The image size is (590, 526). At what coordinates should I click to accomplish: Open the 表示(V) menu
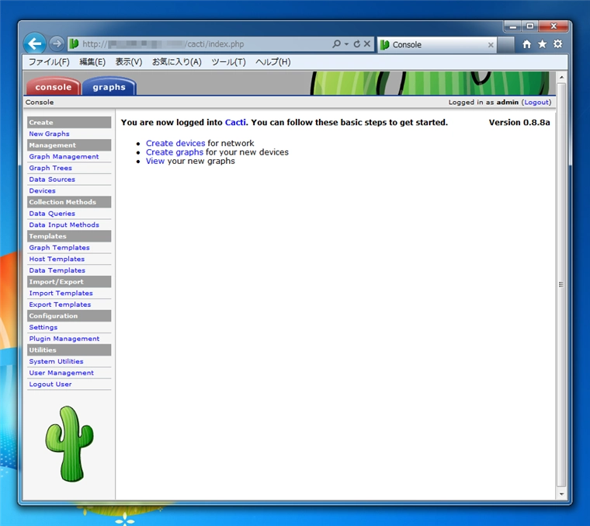[x=129, y=61]
